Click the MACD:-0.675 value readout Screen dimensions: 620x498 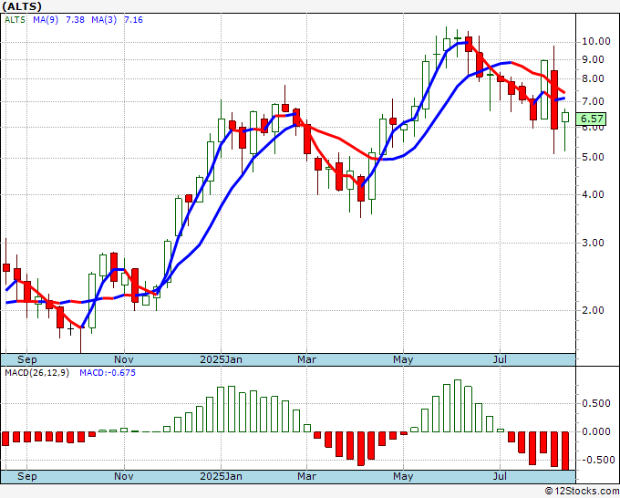(108, 373)
